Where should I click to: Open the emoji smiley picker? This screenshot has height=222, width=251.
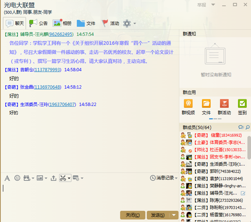pos(17,178)
